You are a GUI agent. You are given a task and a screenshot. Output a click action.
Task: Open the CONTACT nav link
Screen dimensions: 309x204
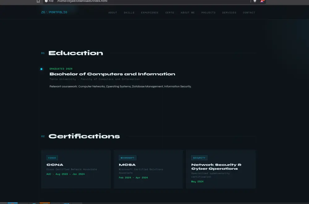pyautogui.click(x=249, y=13)
